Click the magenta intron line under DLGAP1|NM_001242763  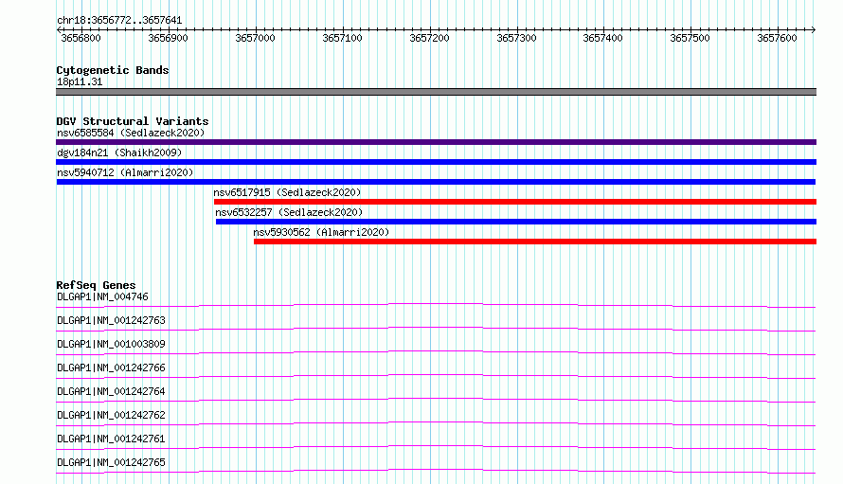coord(436,328)
